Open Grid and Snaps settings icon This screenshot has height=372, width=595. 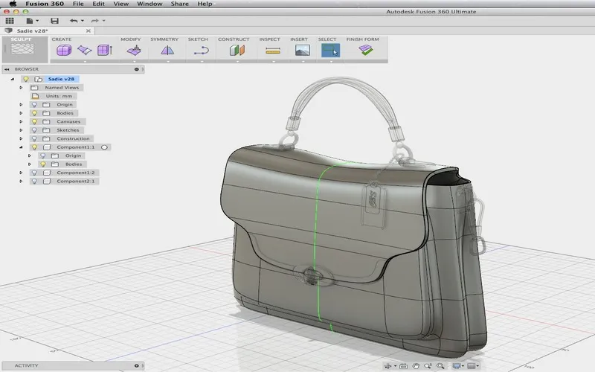472,365
